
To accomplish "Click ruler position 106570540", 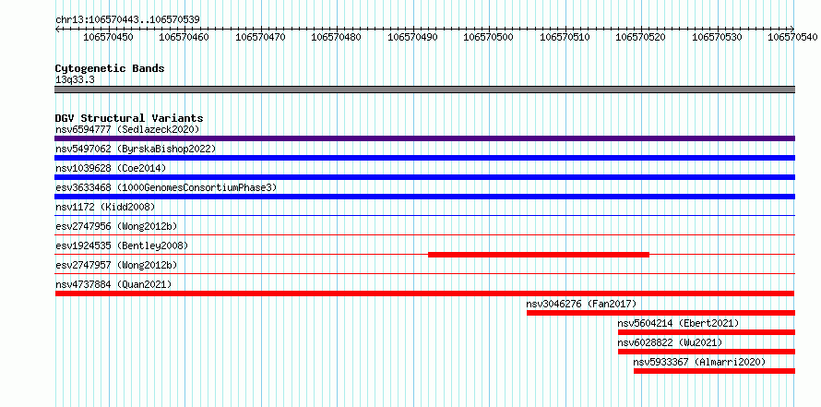I will [793, 37].
